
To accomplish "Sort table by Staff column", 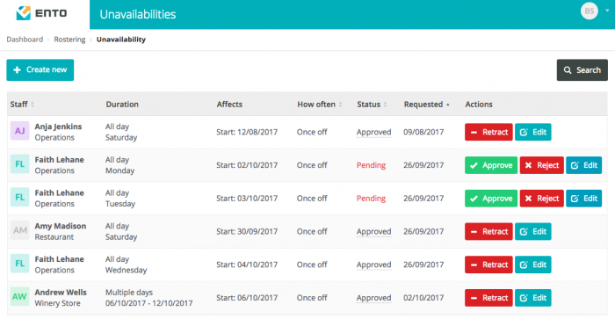I will click(x=22, y=105).
